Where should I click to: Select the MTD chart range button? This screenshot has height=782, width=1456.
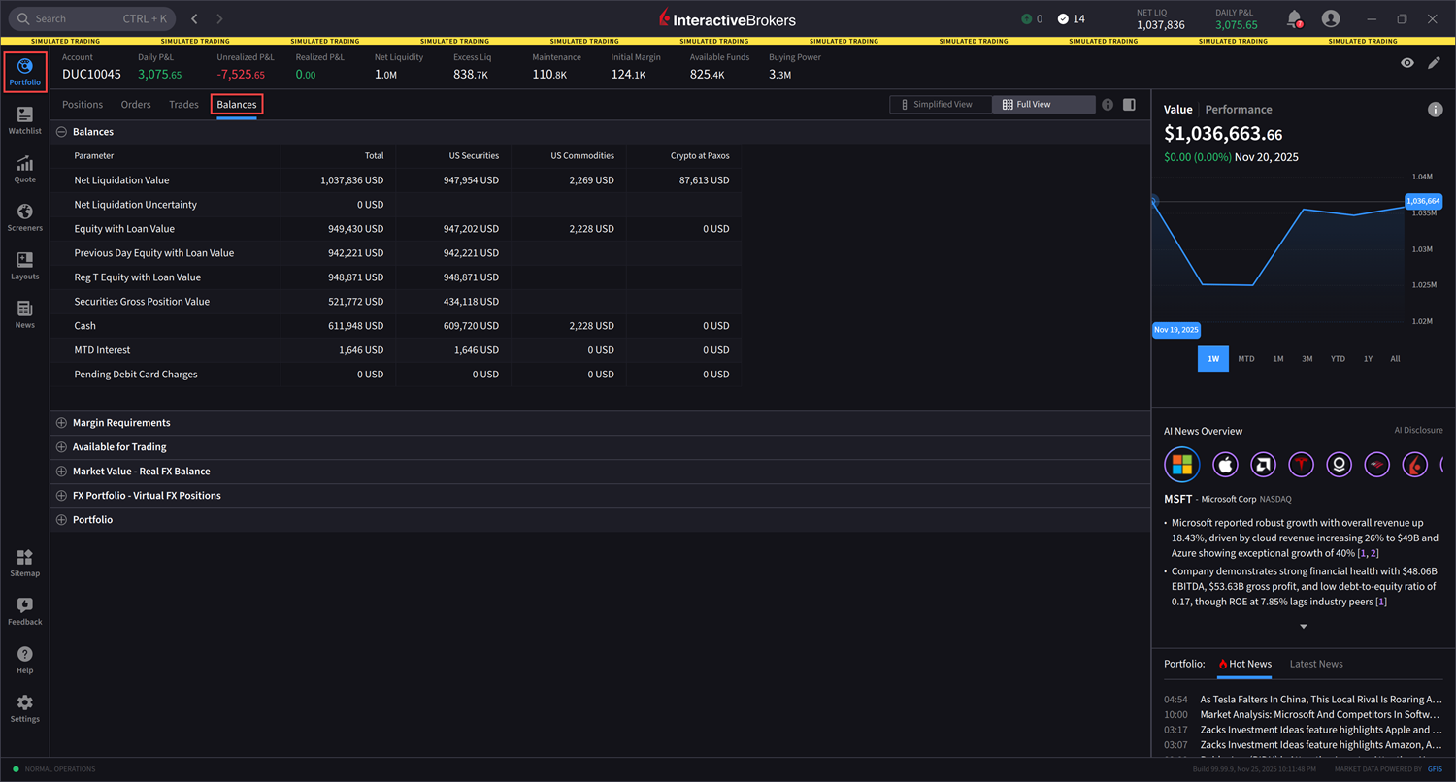(x=1245, y=359)
